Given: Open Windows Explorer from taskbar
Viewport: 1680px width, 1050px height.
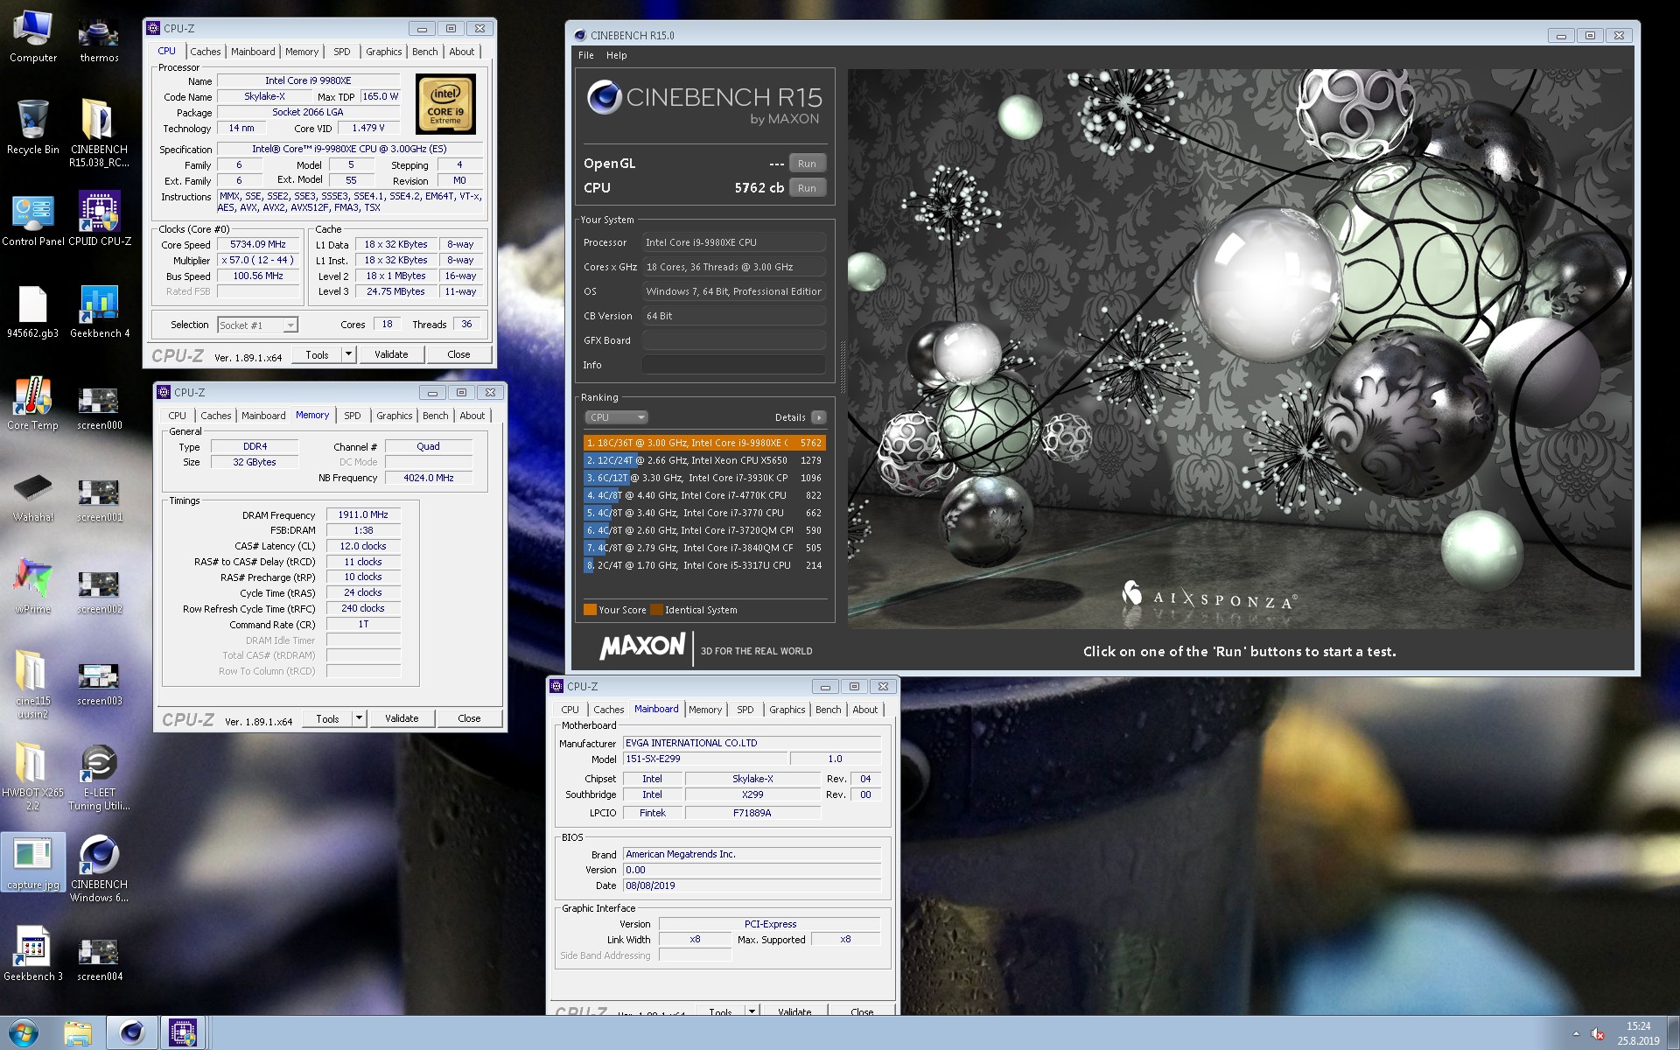Looking at the screenshot, I should click(x=78, y=1033).
